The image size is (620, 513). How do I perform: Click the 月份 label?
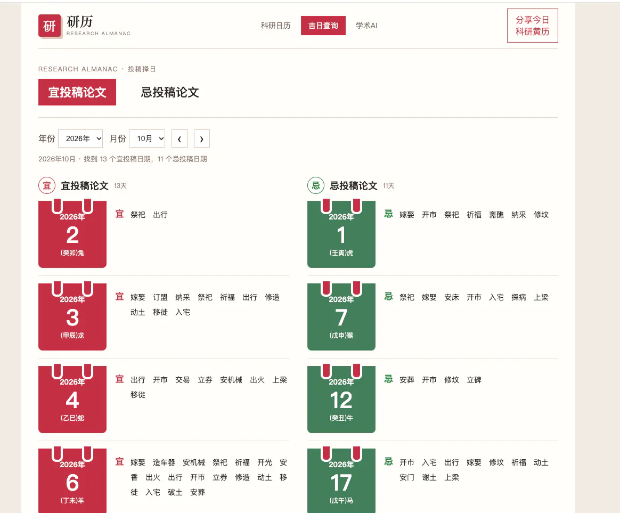(118, 139)
